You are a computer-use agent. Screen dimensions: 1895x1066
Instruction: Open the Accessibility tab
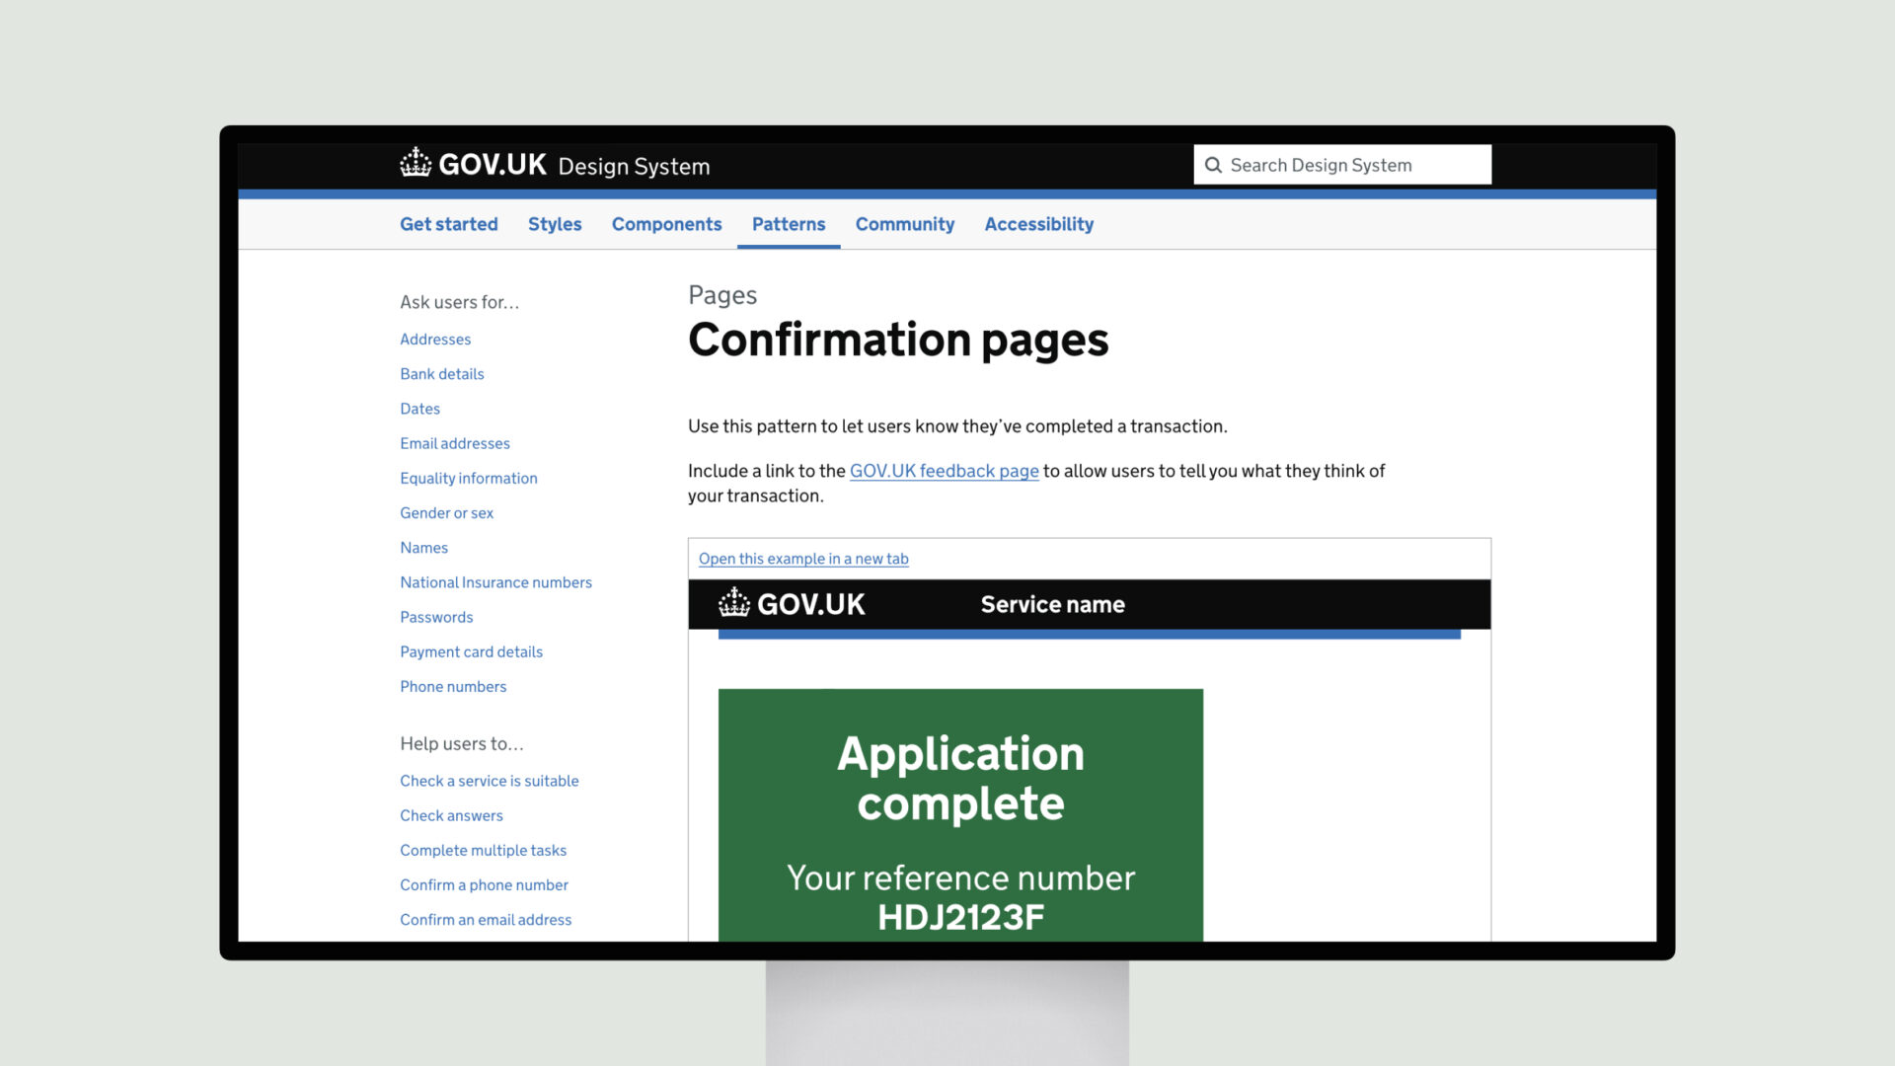tap(1039, 224)
